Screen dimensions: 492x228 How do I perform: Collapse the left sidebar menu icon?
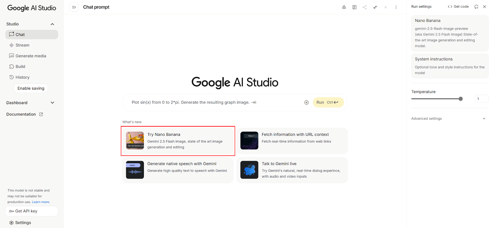[74, 7]
